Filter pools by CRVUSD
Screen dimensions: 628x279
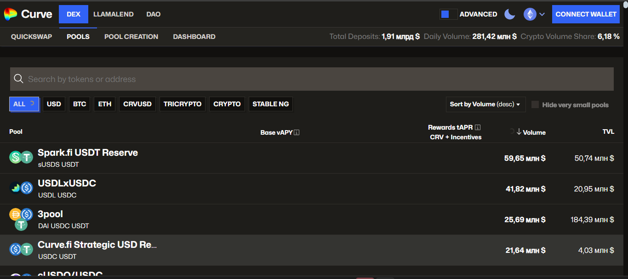(137, 104)
